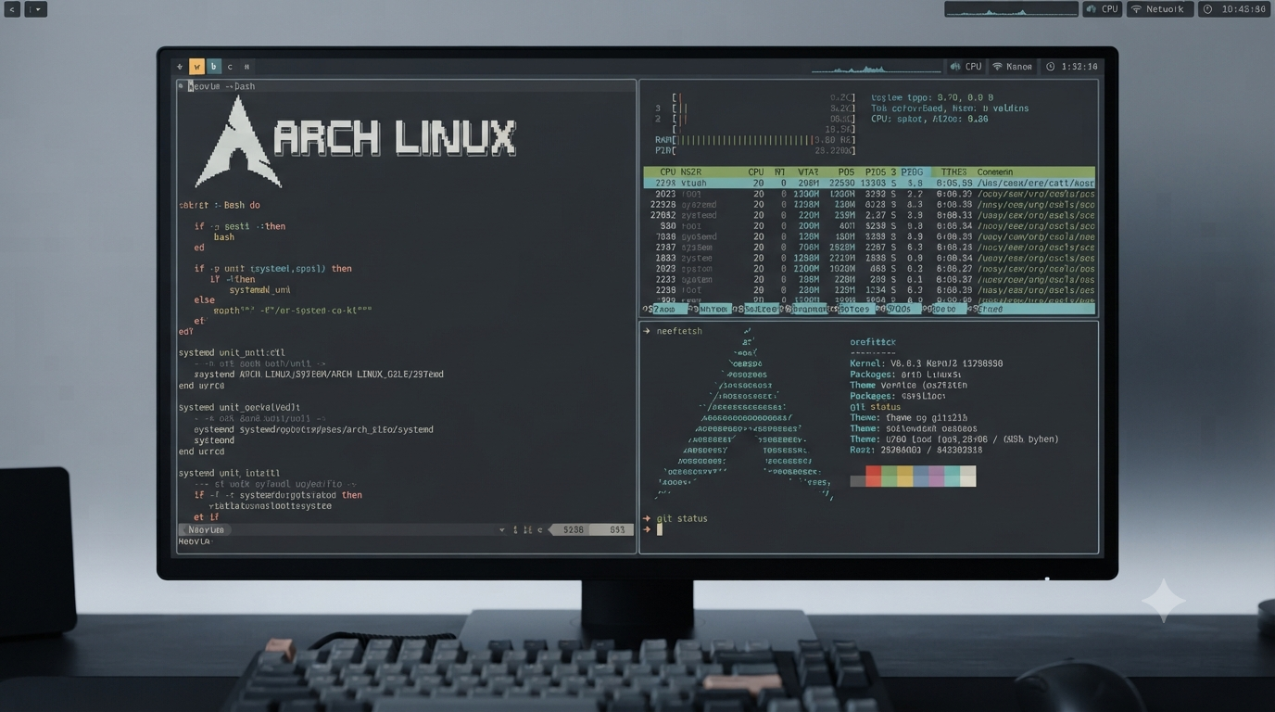Click the 'neeftetsh' command at the terminal prompt
1275x712 pixels.
679,331
